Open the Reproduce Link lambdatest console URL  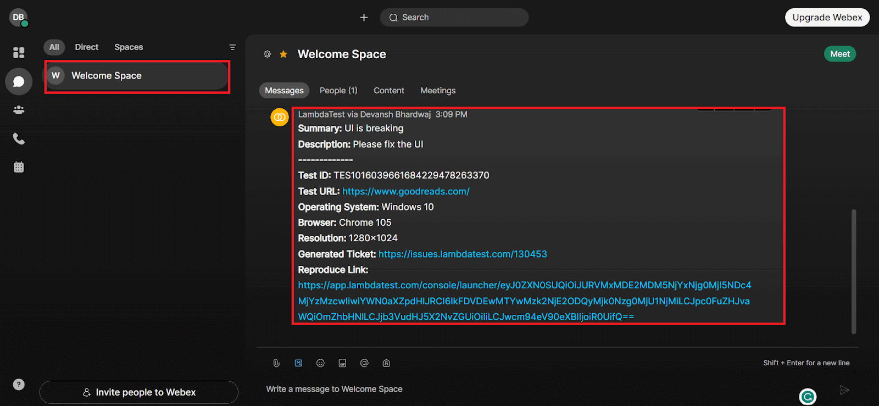(x=524, y=301)
